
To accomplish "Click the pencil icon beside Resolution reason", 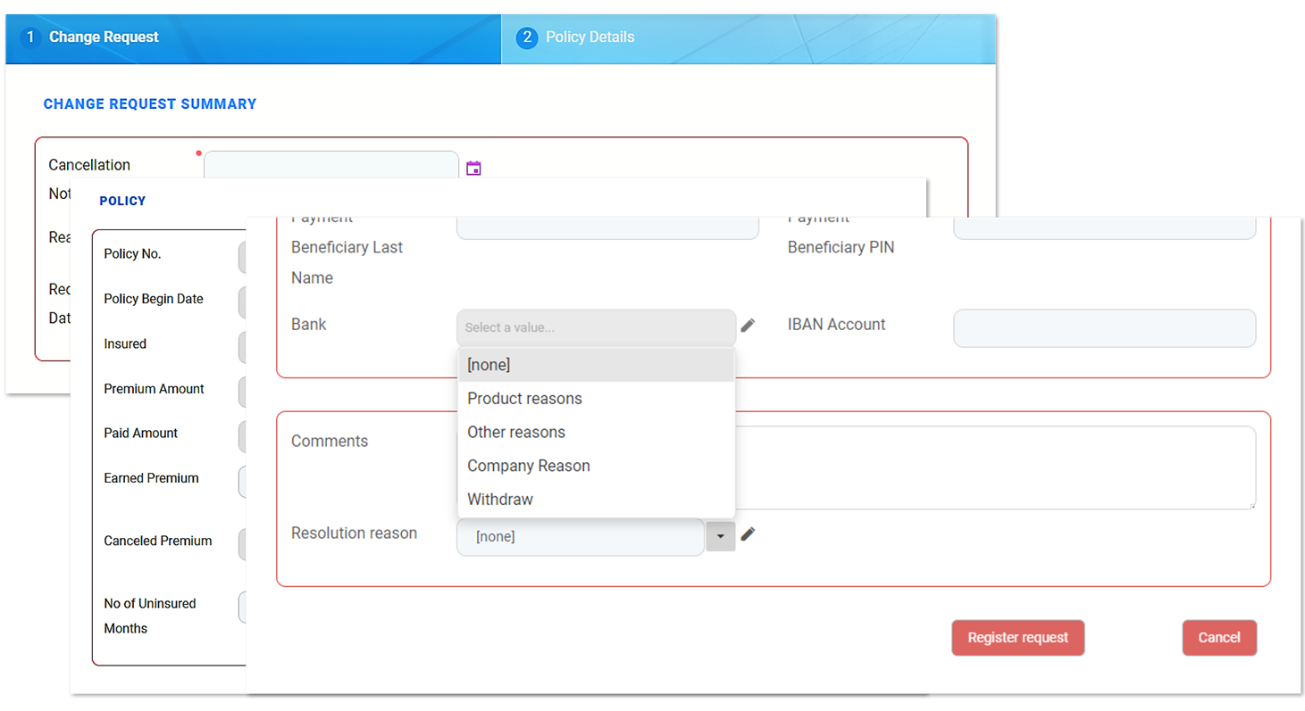I will pos(748,534).
